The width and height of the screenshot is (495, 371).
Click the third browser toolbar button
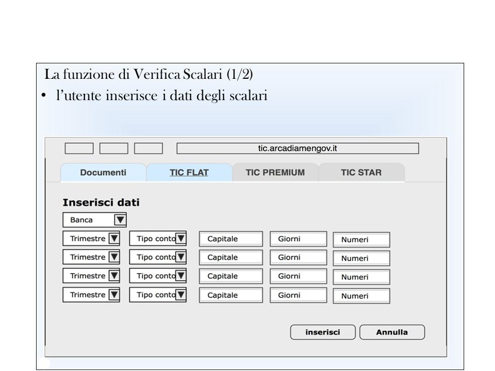pos(148,148)
